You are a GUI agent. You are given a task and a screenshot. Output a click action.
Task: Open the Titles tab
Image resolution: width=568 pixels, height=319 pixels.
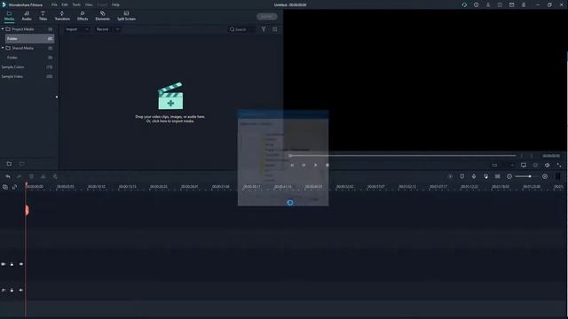43,16
